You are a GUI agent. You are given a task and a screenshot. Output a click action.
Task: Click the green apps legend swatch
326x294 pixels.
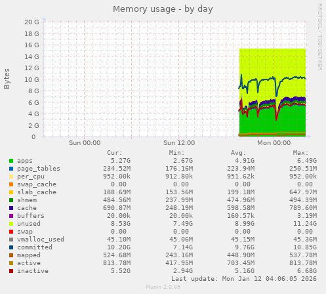coord(11,161)
